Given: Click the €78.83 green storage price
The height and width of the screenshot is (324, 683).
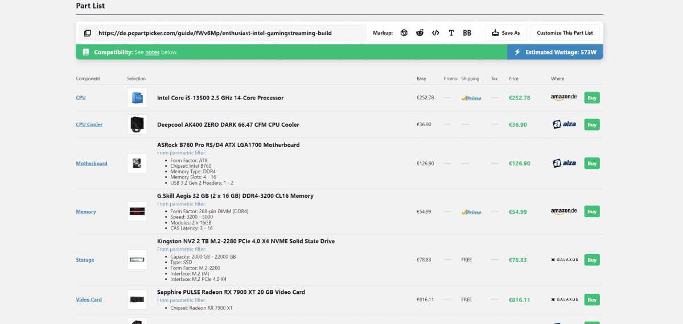Looking at the screenshot, I should coord(518,260).
